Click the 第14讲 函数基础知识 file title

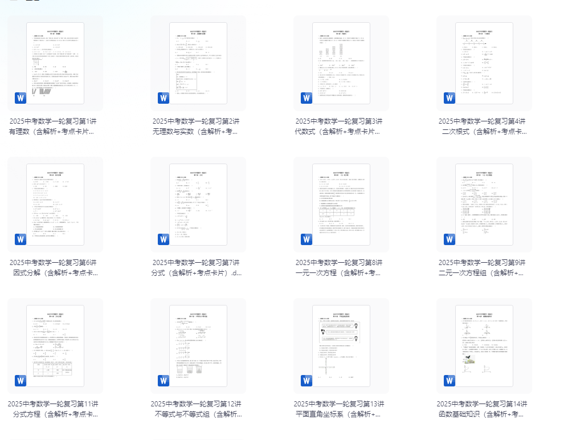[482, 409]
